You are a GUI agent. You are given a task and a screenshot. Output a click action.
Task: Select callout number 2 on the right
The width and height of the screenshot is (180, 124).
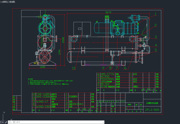point(155,25)
